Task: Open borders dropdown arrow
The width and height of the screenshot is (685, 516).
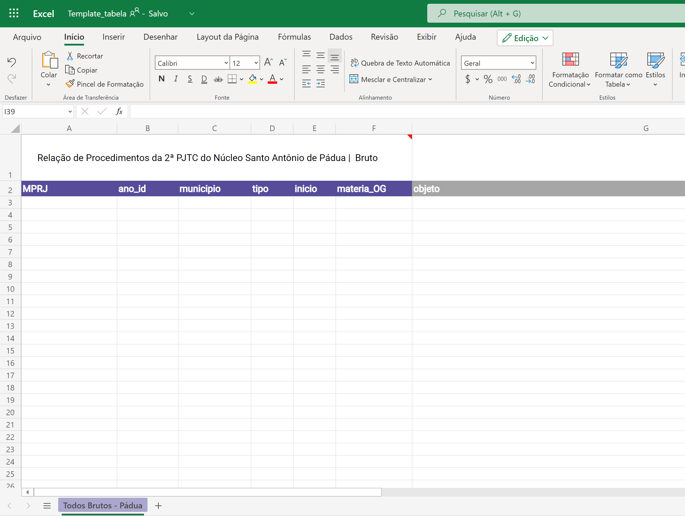Action: point(242,79)
